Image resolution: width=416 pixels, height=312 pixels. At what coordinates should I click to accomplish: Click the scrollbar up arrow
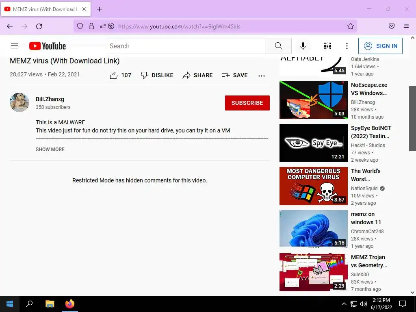point(412,38)
